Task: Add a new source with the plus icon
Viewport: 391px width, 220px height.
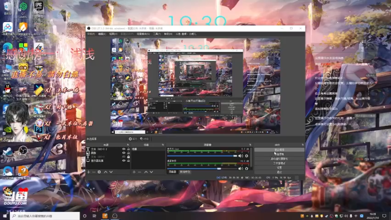Action: coord(88,172)
